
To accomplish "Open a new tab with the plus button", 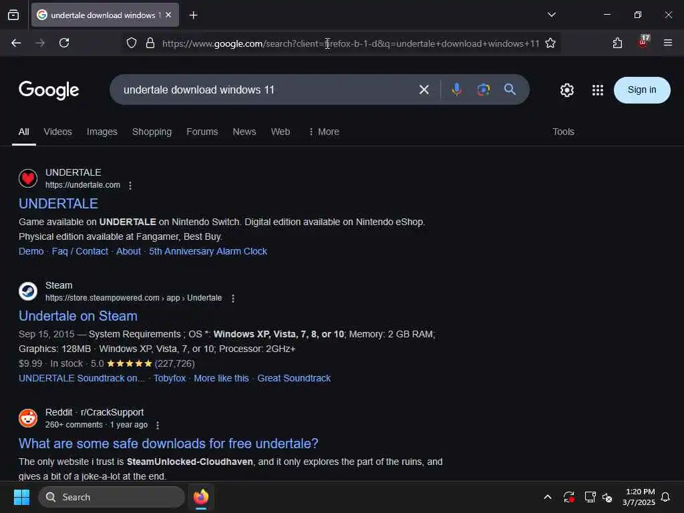I will [193, 15].
